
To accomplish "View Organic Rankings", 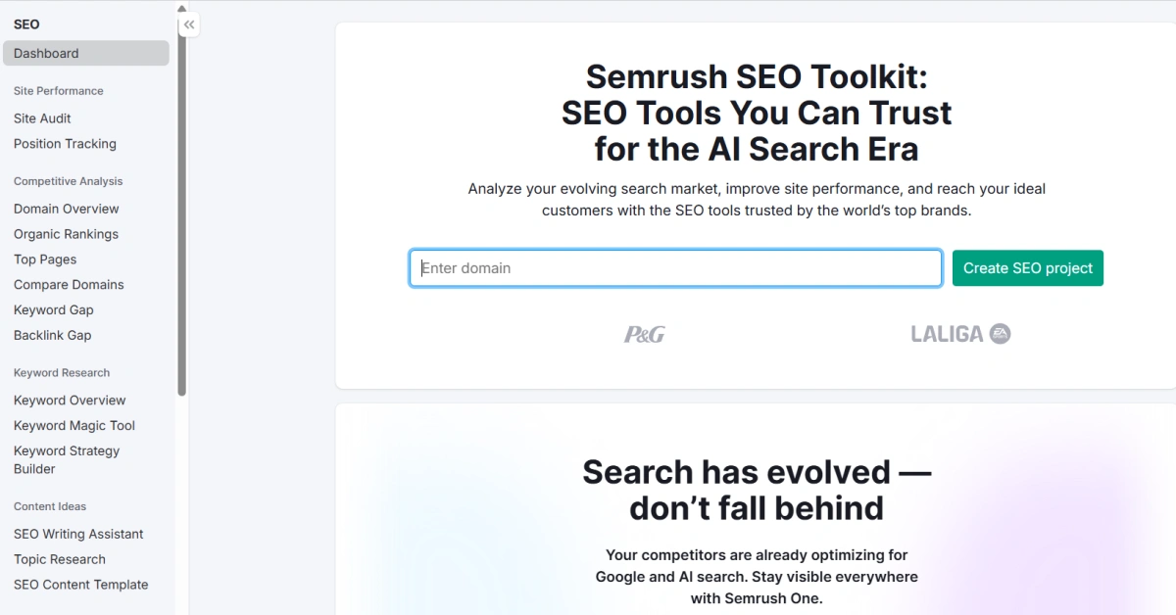I will pos(66,233).
